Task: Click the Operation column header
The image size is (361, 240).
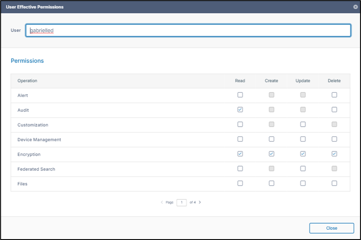Action: 27,81
